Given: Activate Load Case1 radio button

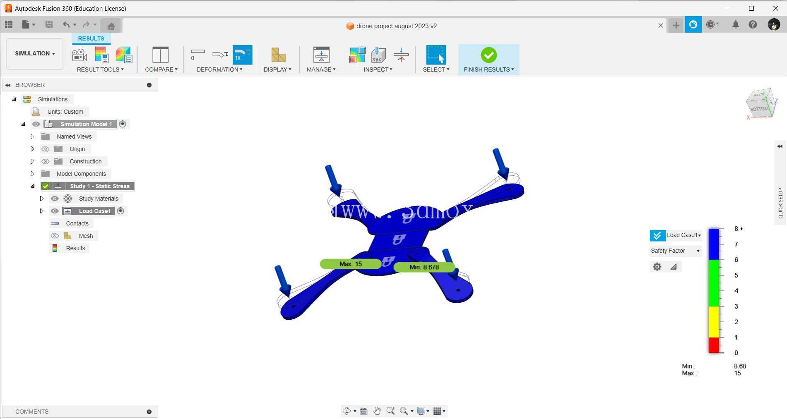Looking at the screenshot, I should tap(120, 211).
